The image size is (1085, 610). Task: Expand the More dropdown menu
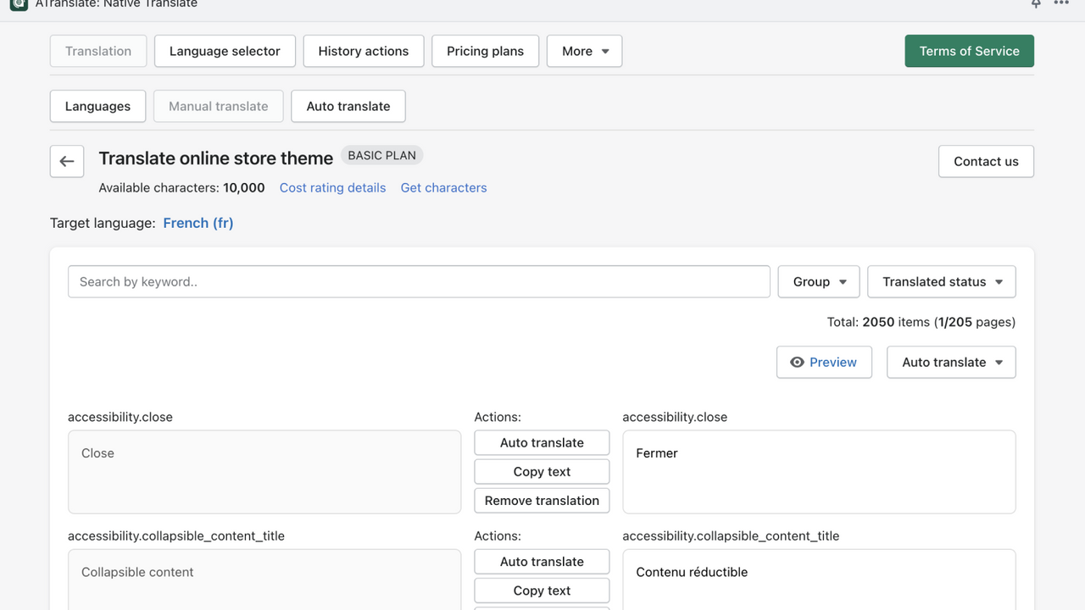pos(585,51)
